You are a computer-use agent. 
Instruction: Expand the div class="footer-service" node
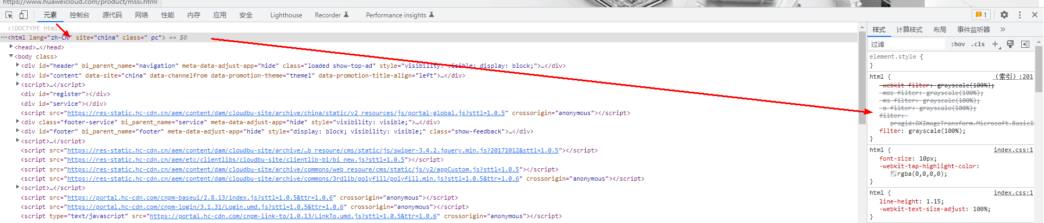tap(17, 122)
